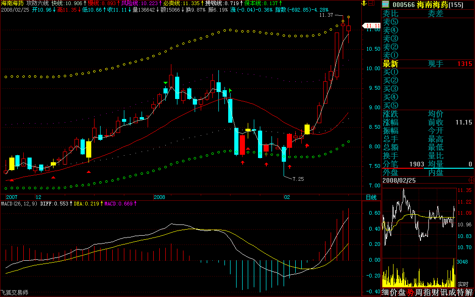Click the 委差 label
Image resolution: width=475 pixels, height=297 pixels.
435,13
